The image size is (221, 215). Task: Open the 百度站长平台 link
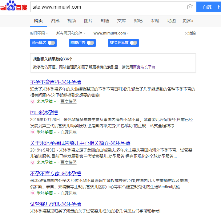(144, 67)
